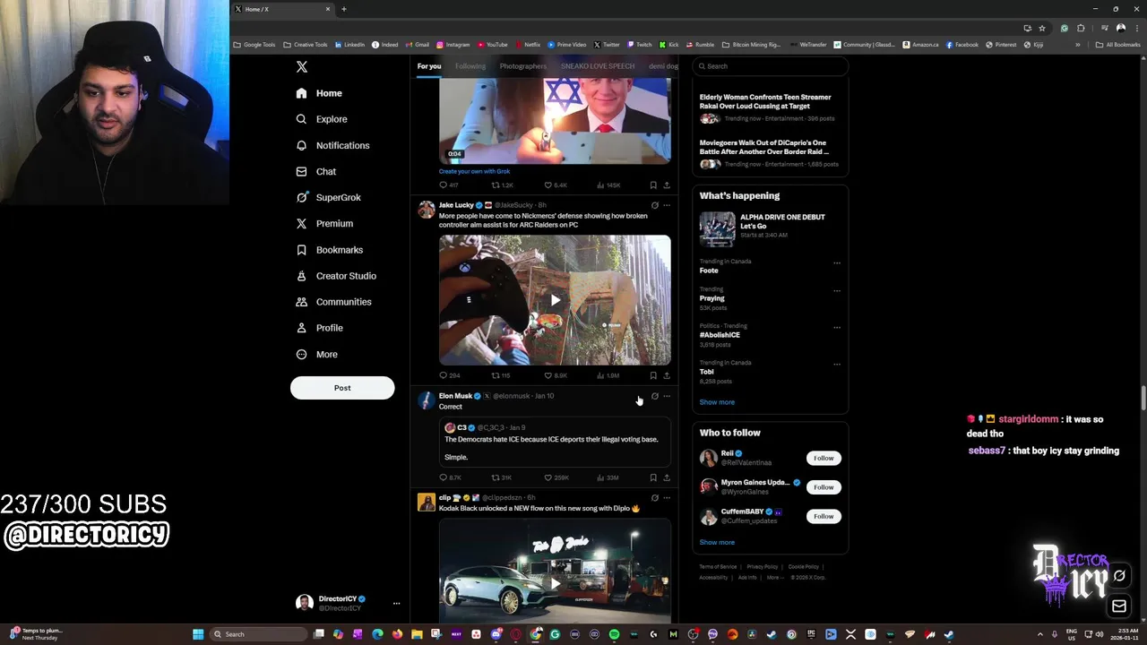Open more options for Tobi trend
Screen dimensions: 1147x645
[837, 364]
